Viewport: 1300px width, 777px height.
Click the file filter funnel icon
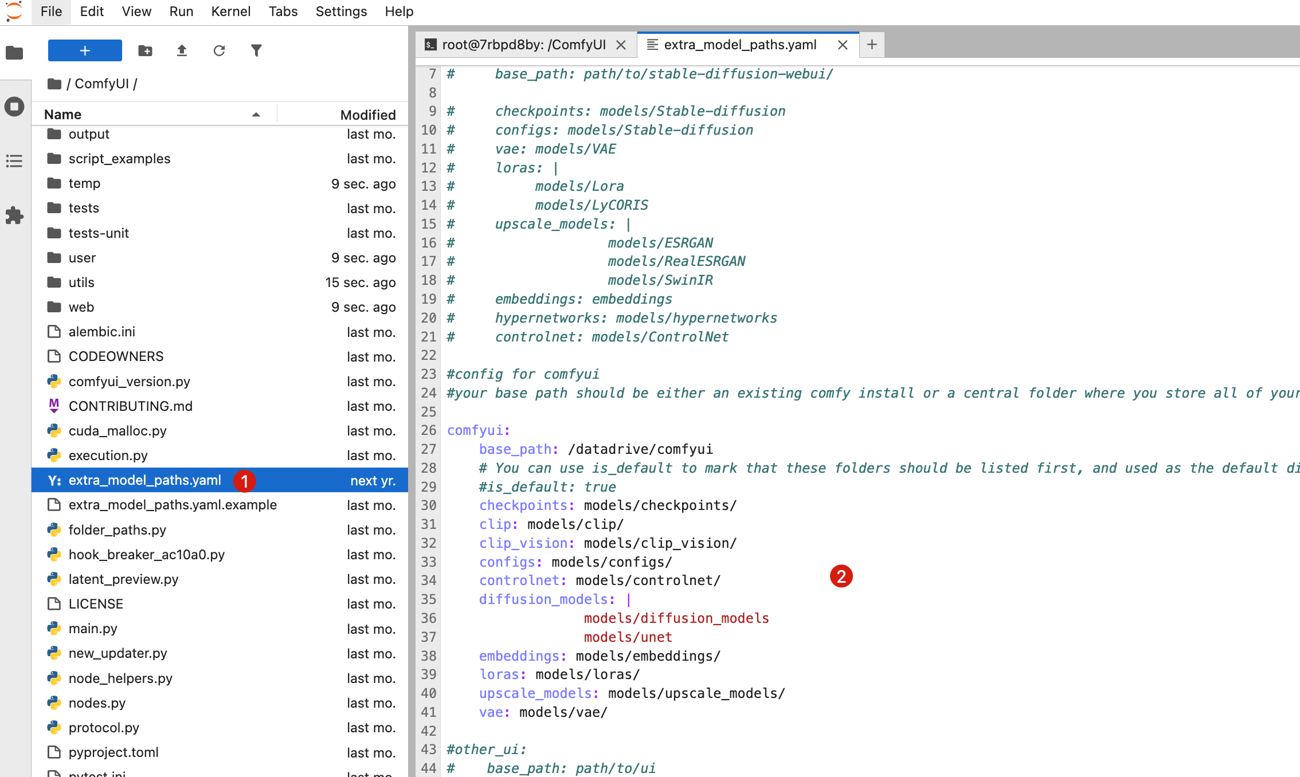(x=256, y=50)
